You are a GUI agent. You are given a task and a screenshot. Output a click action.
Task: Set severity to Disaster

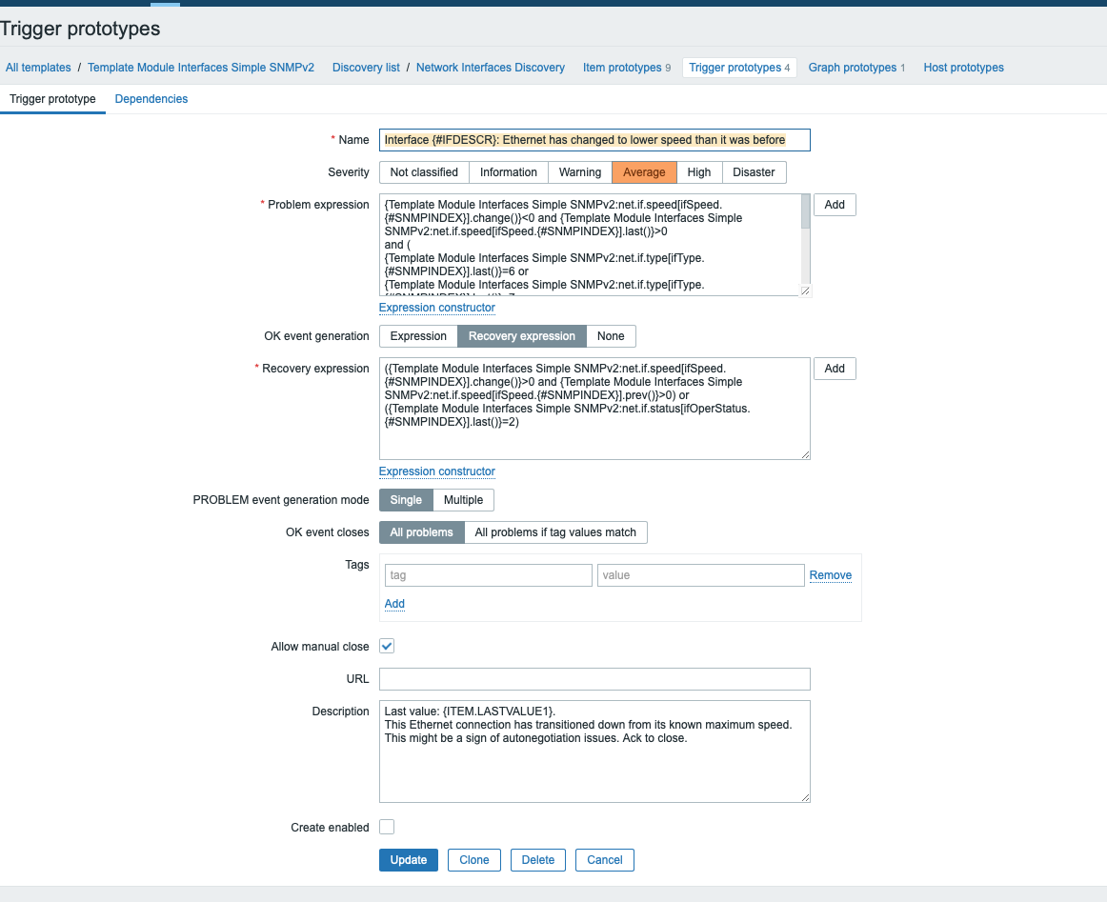754,172
